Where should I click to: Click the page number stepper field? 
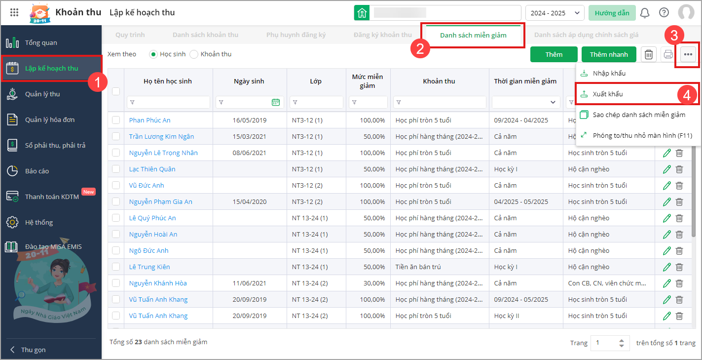[605, 343]
